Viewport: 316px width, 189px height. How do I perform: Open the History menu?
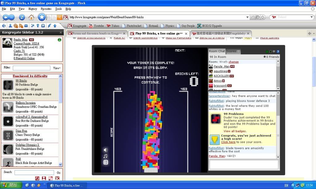[x=33, y=9]
